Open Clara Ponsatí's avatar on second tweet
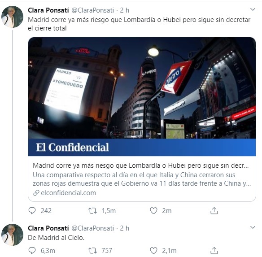The height and width of the screenshot is (257, 262). click(13, 235)
